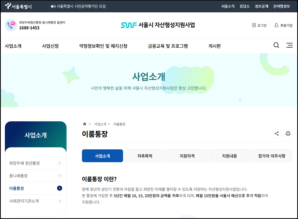The image size is (298, 219).
Task: Switch to the 참가자 의무사항 tab
Action: point(272,156)
